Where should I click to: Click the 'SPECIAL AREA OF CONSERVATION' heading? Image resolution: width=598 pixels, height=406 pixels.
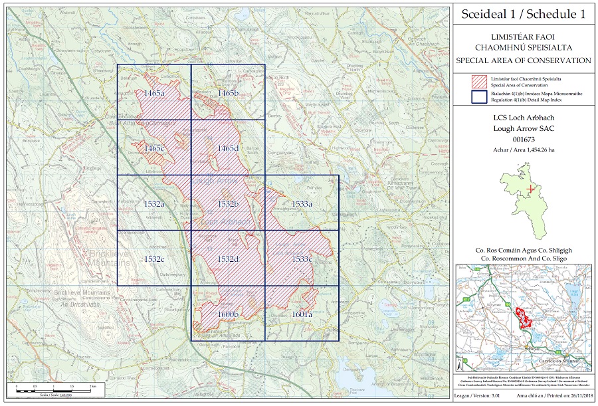tap(524, 60)
